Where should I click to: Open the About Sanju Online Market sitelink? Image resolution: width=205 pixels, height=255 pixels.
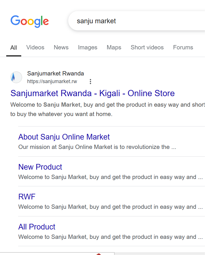pyautogui.click(x=64, y=137)
